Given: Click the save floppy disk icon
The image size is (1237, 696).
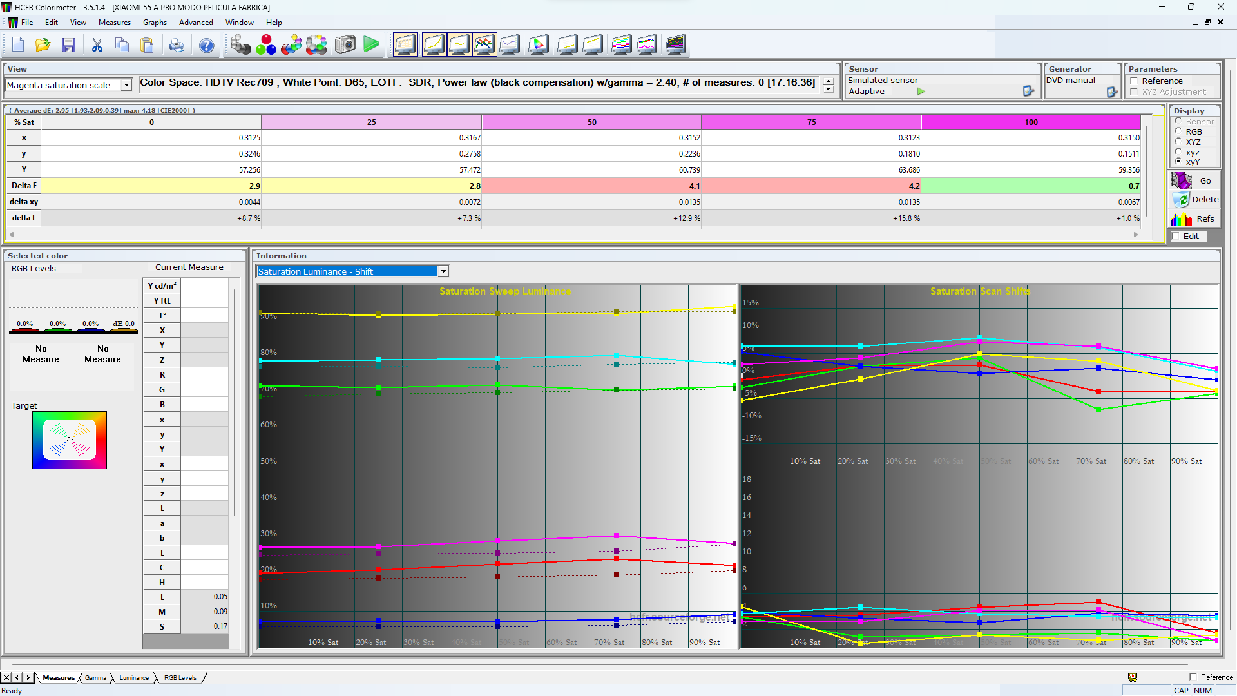Looking at the screenshot, I should [68, 44].
